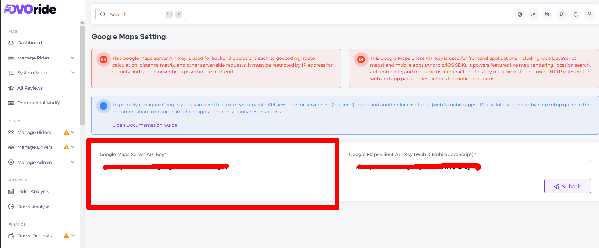Click the DVOride logo
The width and height of the screenshot is (599, 248).
click(30, 9)
